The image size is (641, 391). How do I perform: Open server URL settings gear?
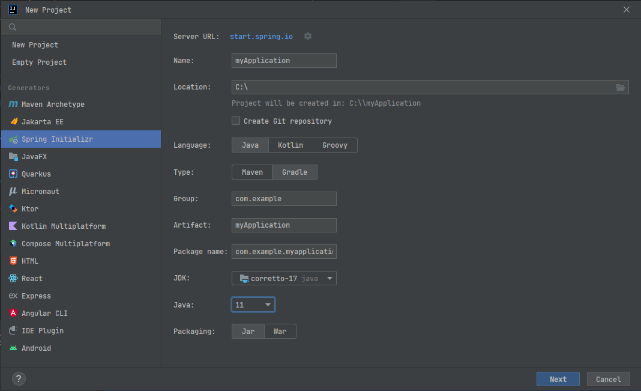click(308, 37)
